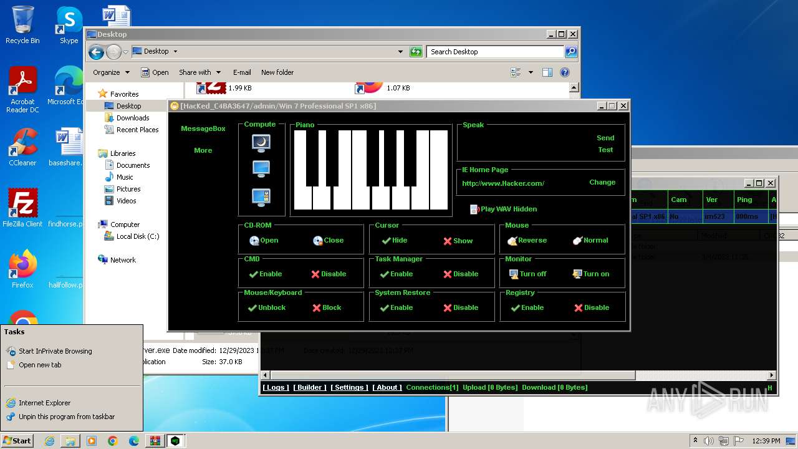Unblock Mouse/Keyboard
This screenshot has height=449, width=798.
pos(266,307)
